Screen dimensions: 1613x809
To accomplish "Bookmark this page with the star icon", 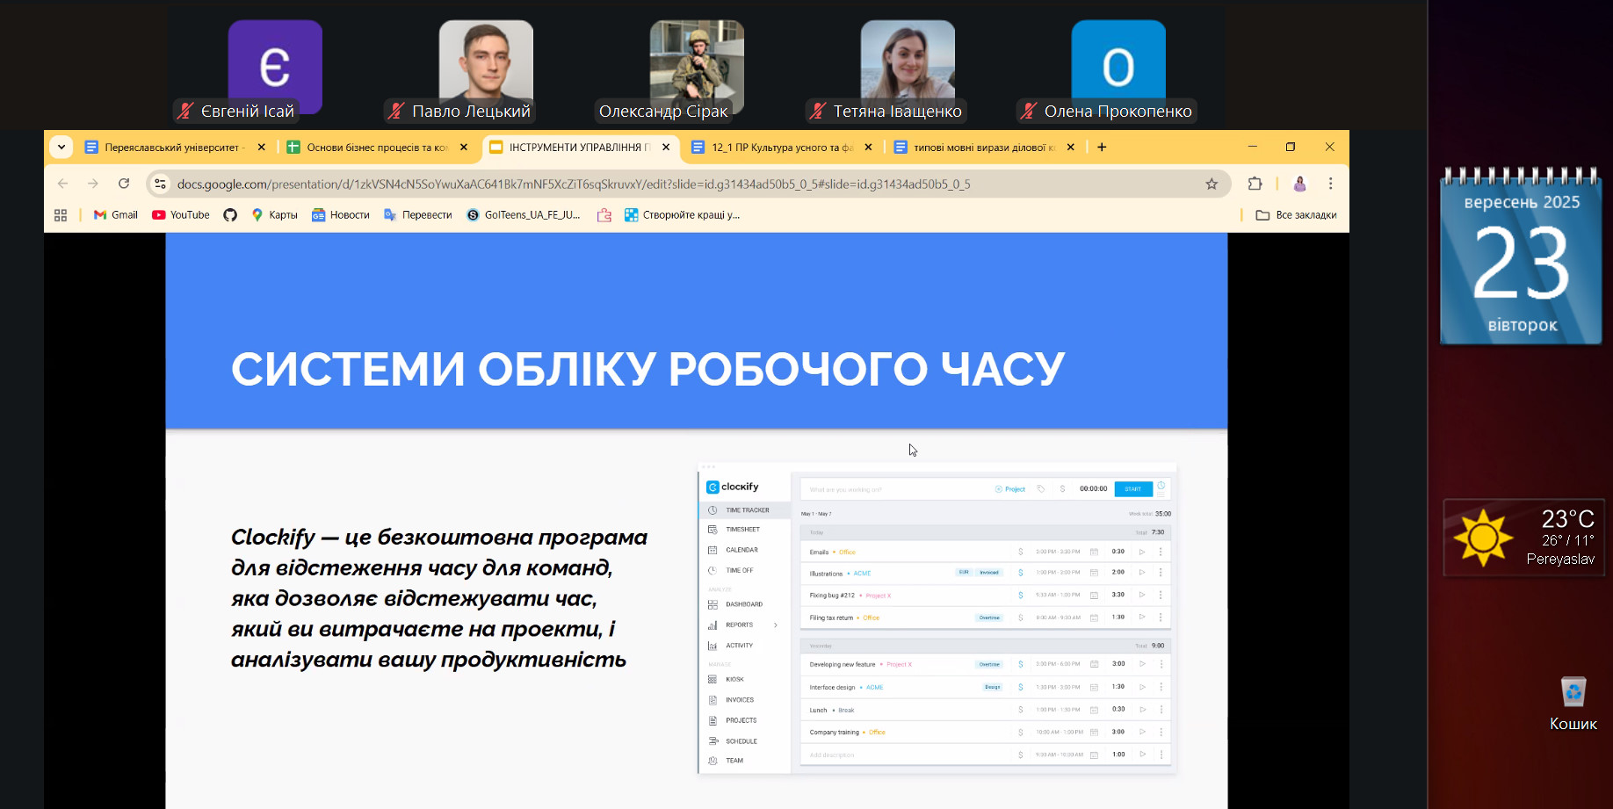I will click(x=1212, y=184).
